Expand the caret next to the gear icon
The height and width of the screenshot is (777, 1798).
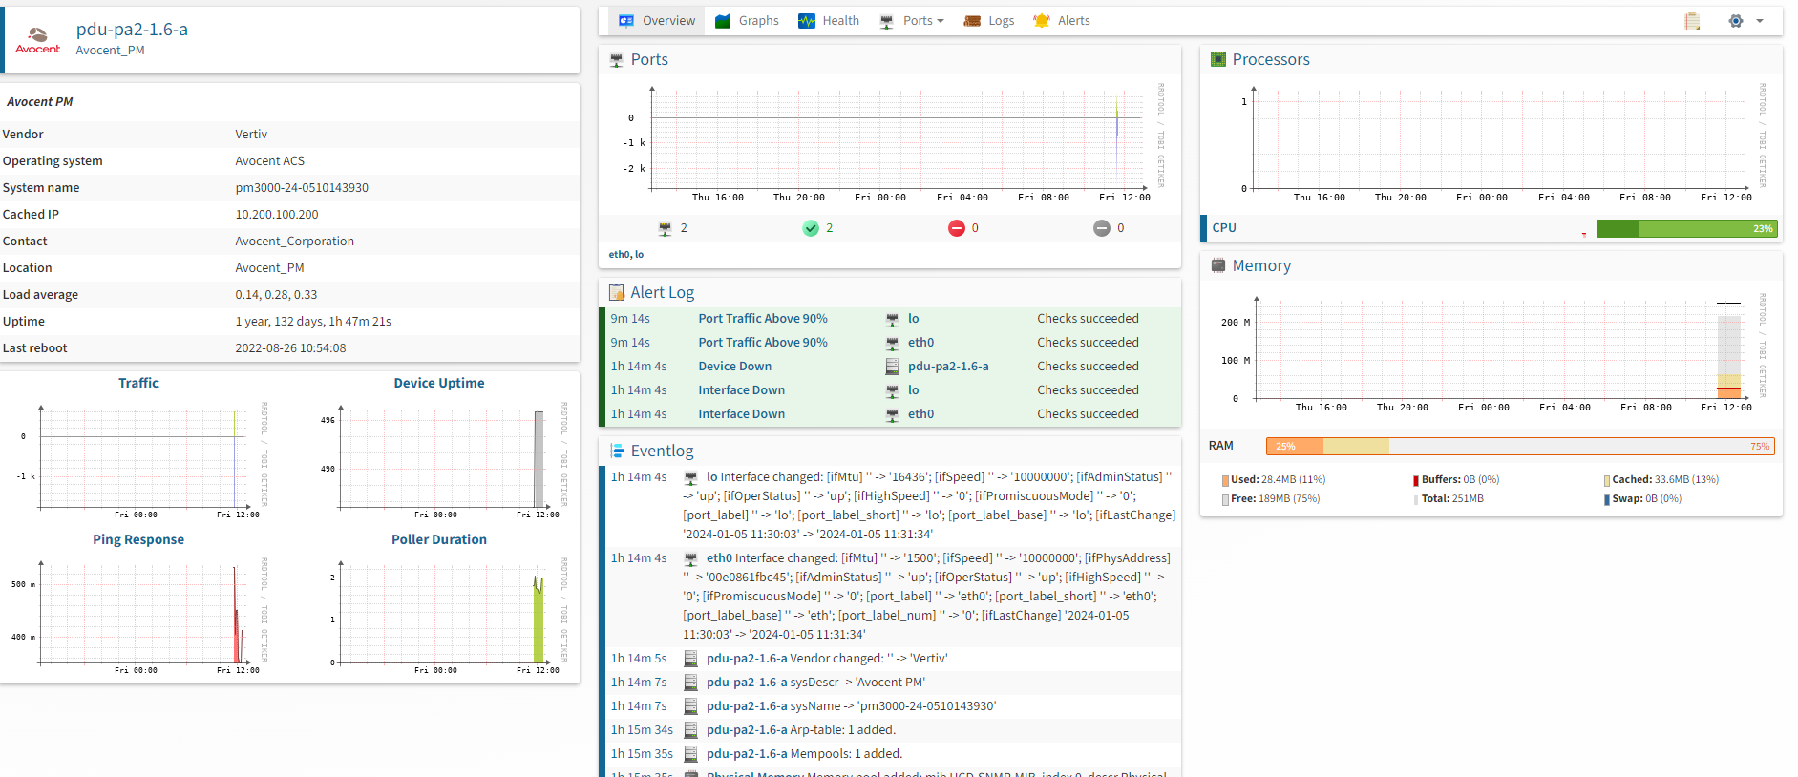tap(1760, 21)
